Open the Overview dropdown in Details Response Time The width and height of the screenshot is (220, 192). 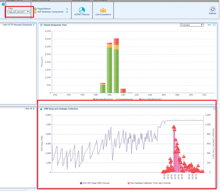(192, 25)
